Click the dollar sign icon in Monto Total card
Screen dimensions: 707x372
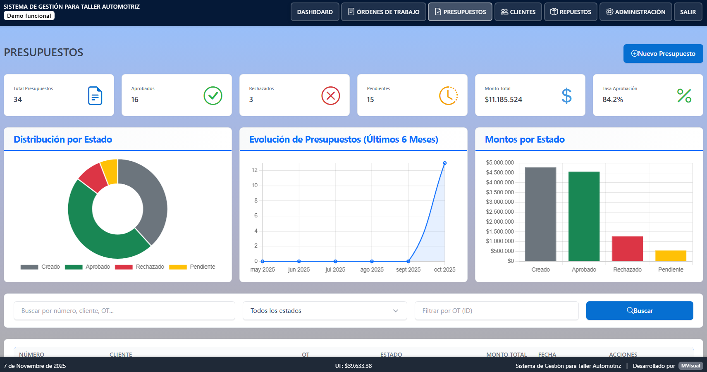pyautogui.click(x=566, y=96)
